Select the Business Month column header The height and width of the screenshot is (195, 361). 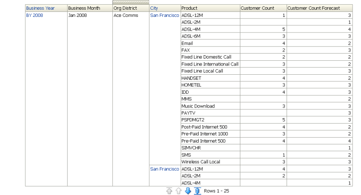click(x=84, y=8)
